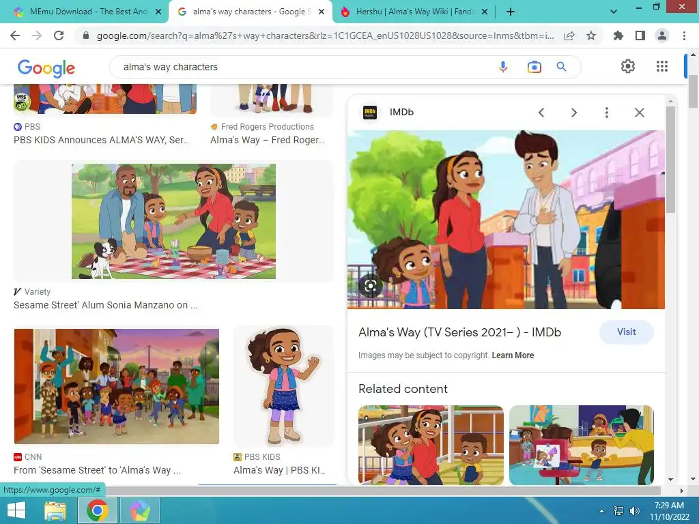Click the address bar URL
699x524 pixels.
[x=324, y=35]
